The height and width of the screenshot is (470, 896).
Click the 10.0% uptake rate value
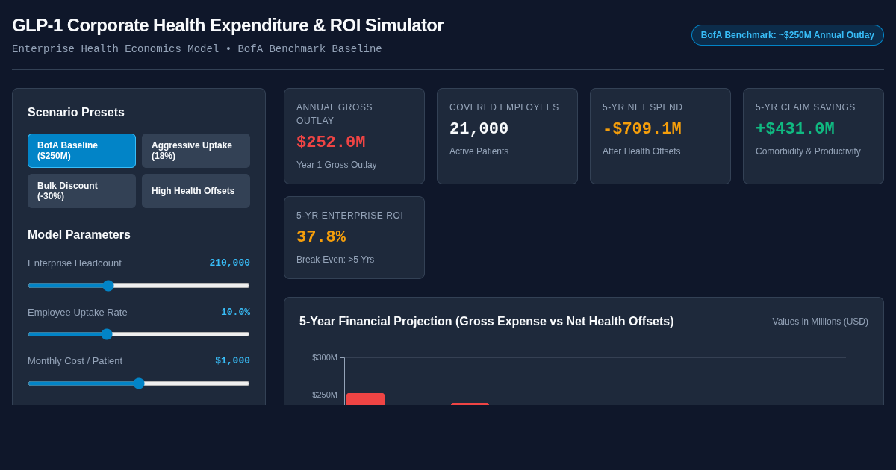click(235, 313)
